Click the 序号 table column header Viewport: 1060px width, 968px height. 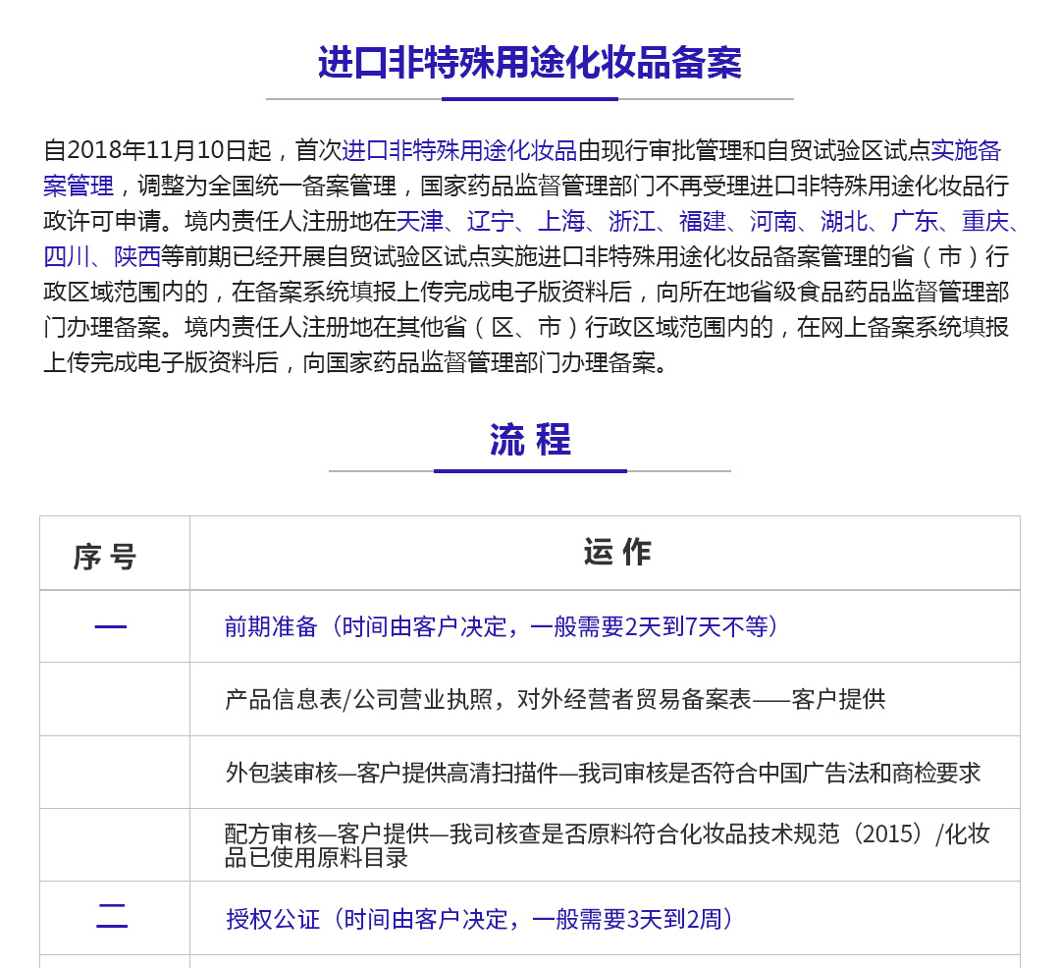pyautogui.click(x=105, y=557)
